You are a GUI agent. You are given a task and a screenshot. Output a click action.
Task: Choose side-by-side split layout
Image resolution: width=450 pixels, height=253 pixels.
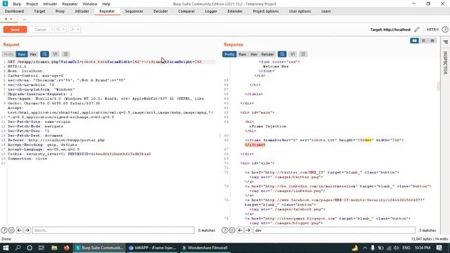414,41
